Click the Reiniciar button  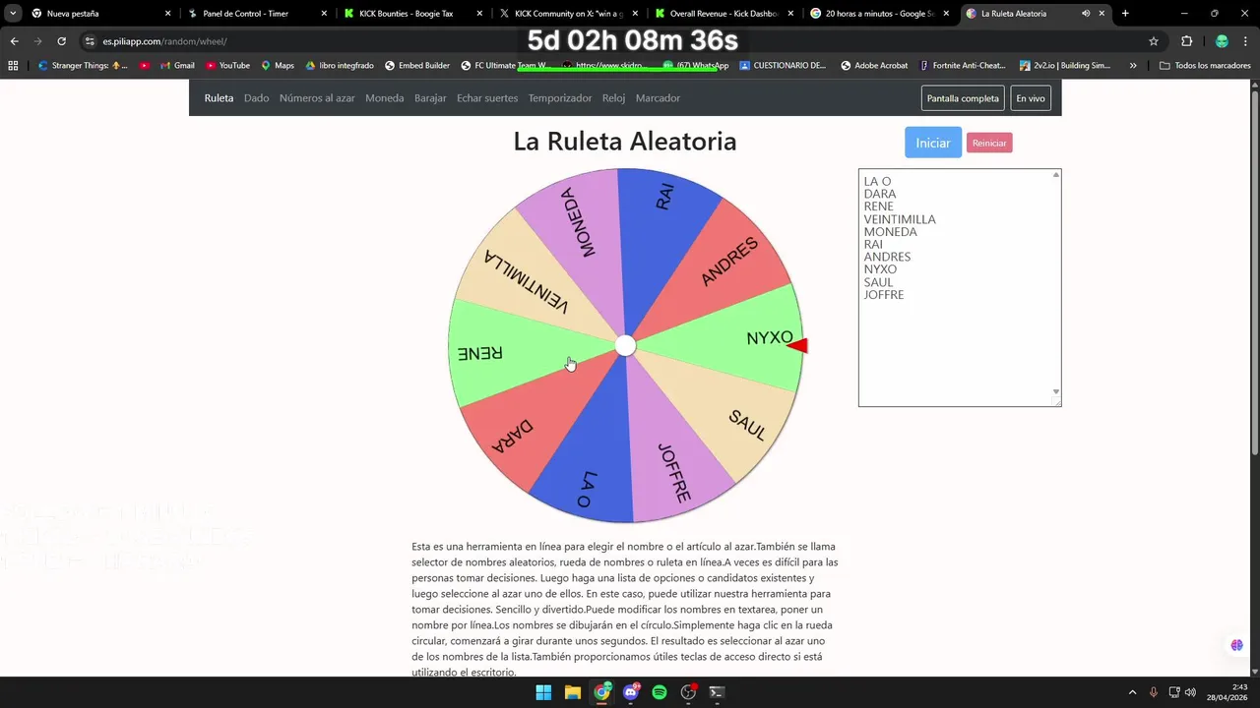click(989, 143)
